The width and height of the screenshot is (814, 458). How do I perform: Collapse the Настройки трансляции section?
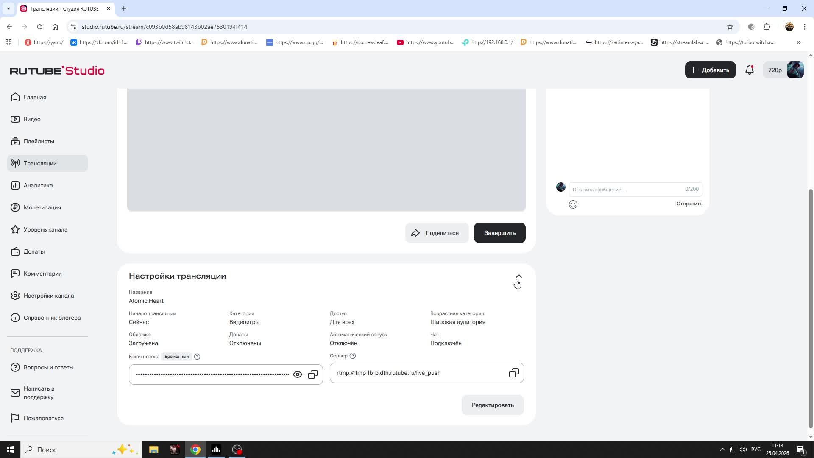coord(519,276)
